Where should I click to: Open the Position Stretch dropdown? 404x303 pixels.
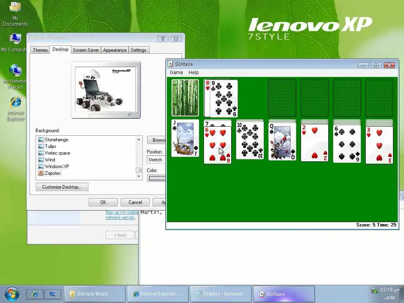156,160
